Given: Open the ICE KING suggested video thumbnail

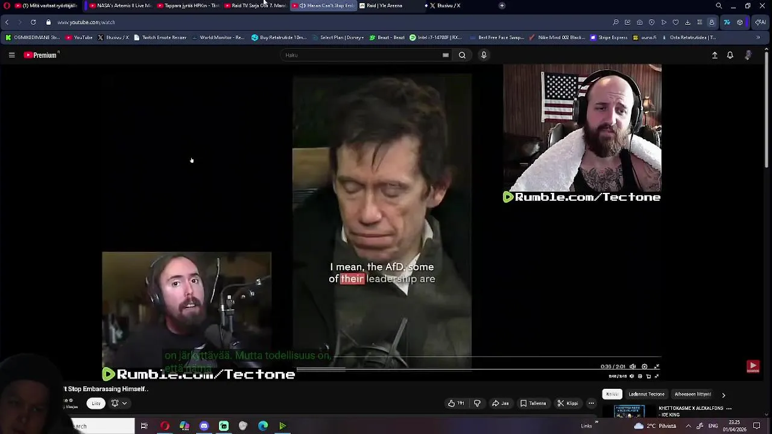Looking at the screenshot, I should (x=629, y=412).
